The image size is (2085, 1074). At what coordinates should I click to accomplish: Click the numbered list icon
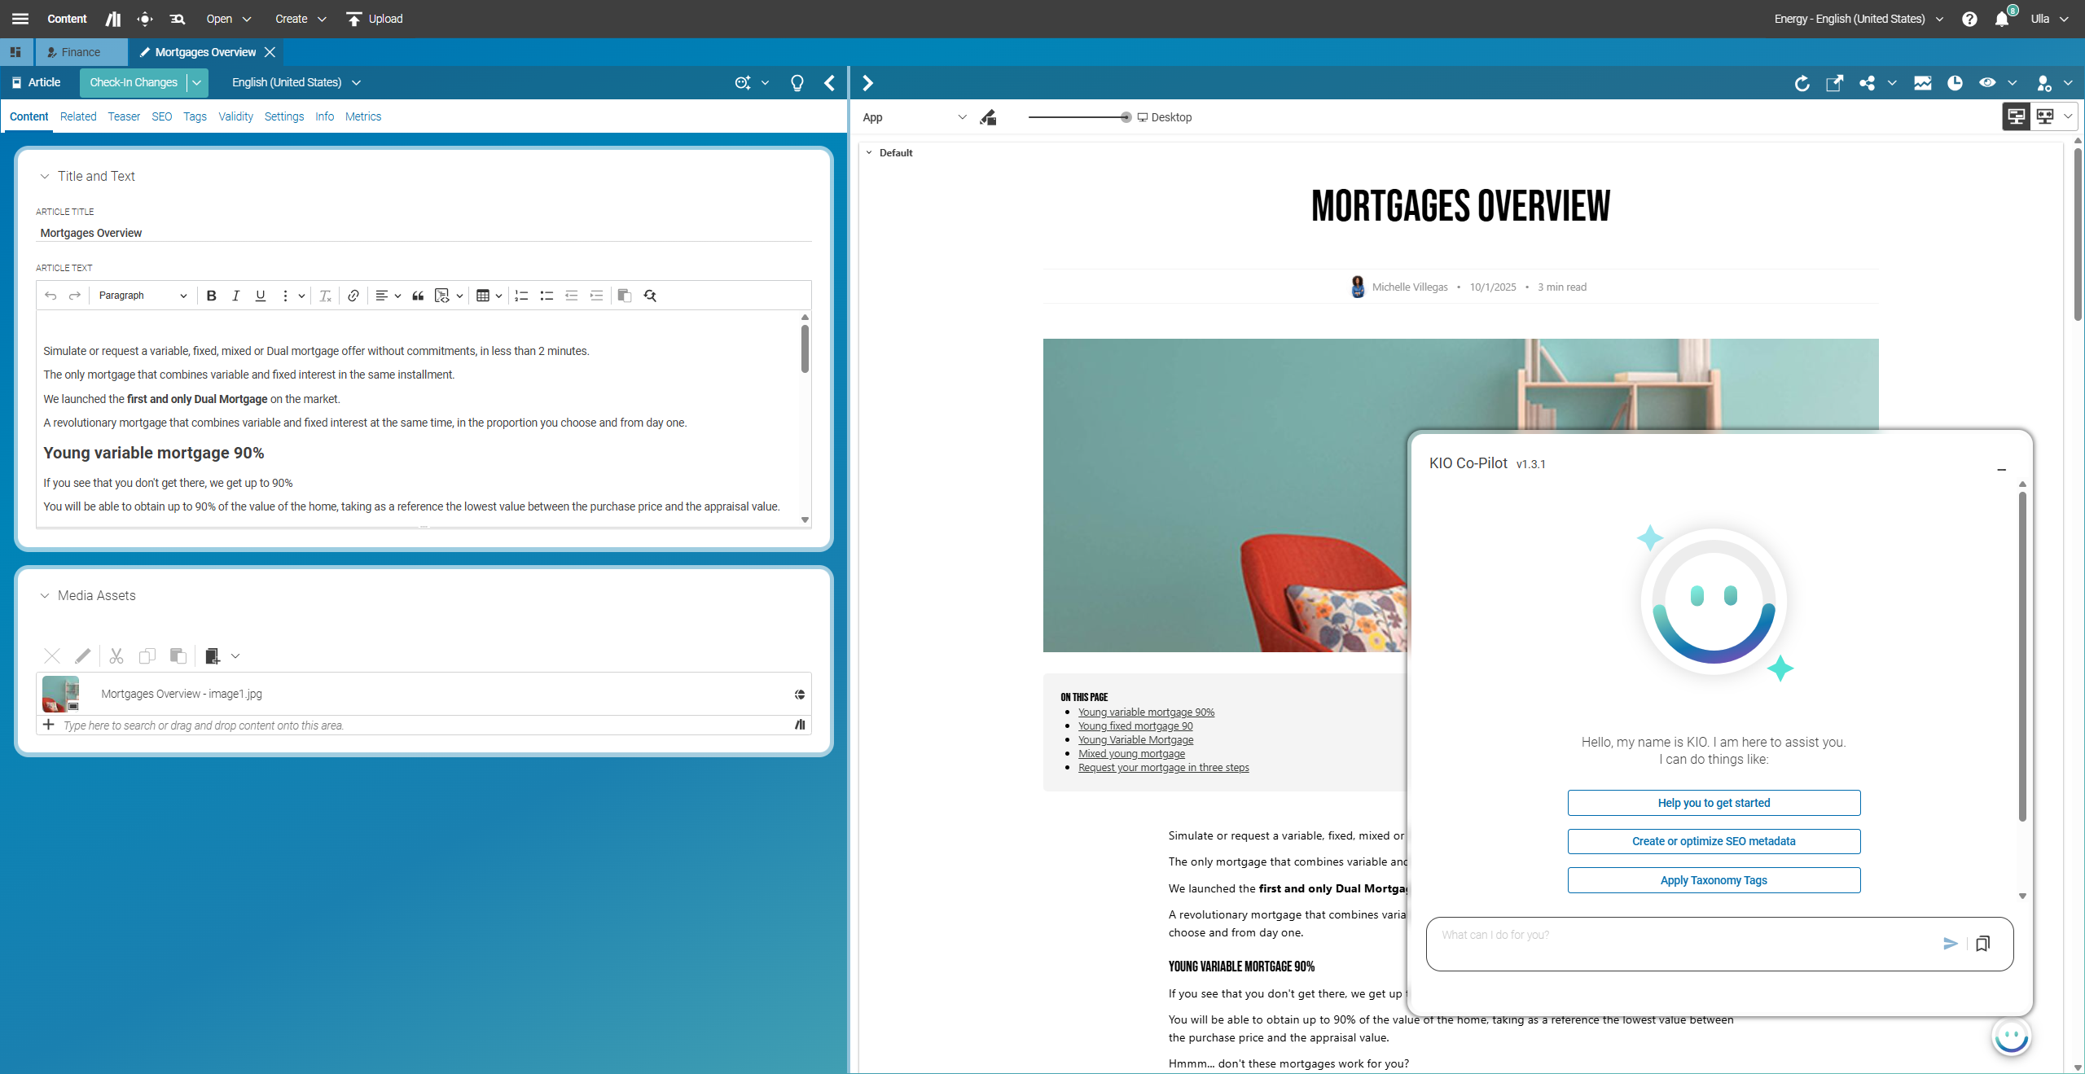[522, 296]
